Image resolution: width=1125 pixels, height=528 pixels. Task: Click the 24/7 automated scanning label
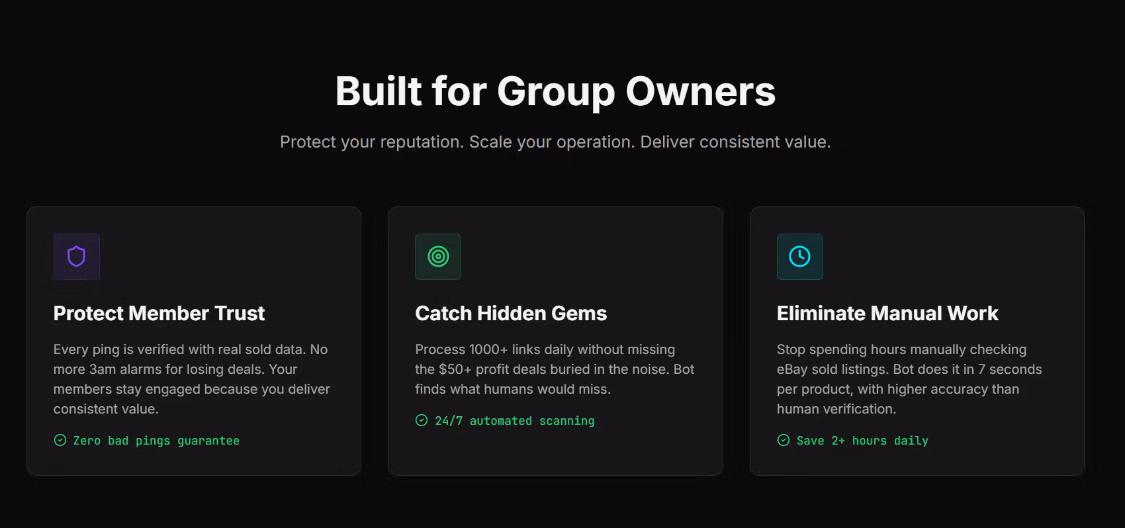[514, 421]
